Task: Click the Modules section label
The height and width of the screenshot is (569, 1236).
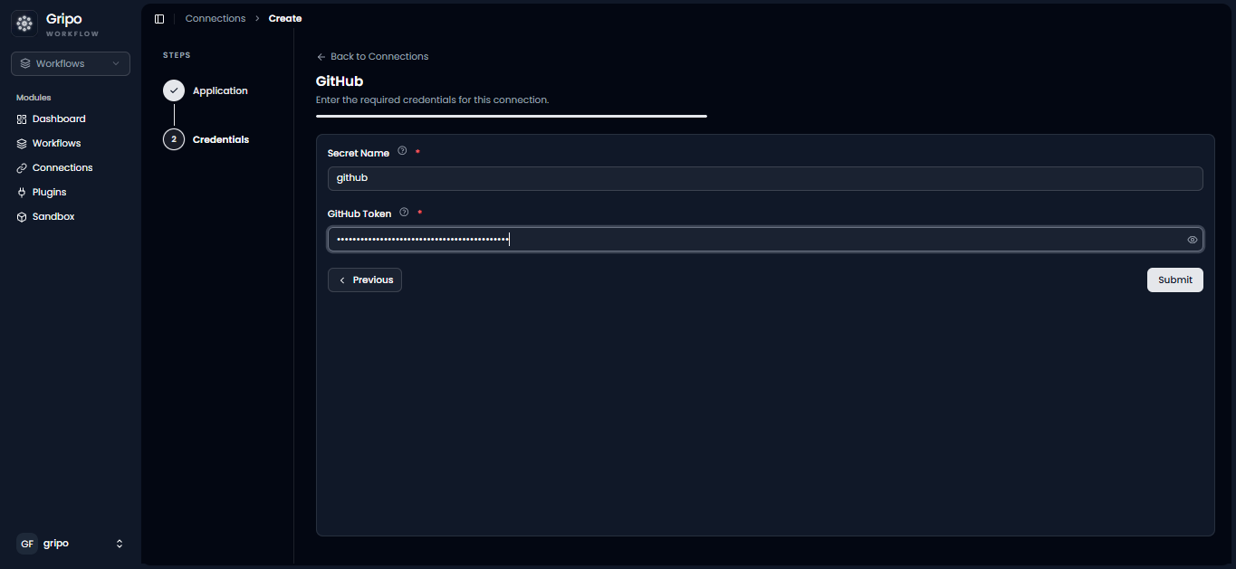Action: (x=34, y=98)
